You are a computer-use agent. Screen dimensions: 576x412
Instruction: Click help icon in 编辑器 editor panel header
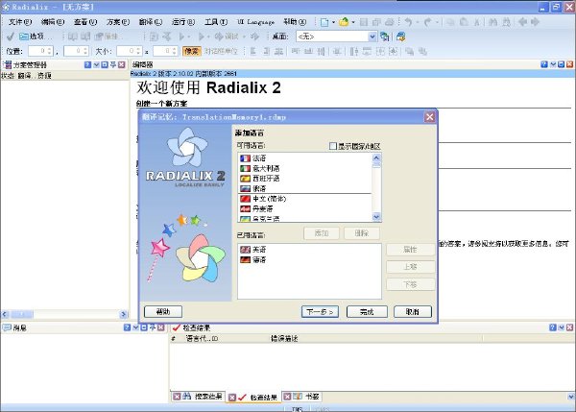coord(544,64)
